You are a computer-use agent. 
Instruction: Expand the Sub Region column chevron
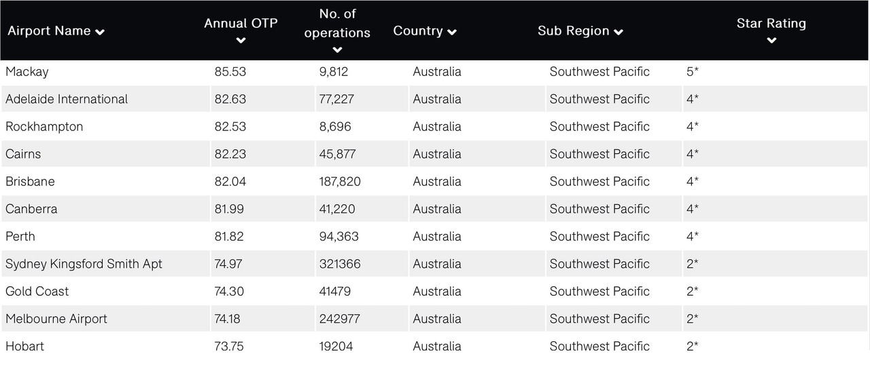(x=619, y=32)
